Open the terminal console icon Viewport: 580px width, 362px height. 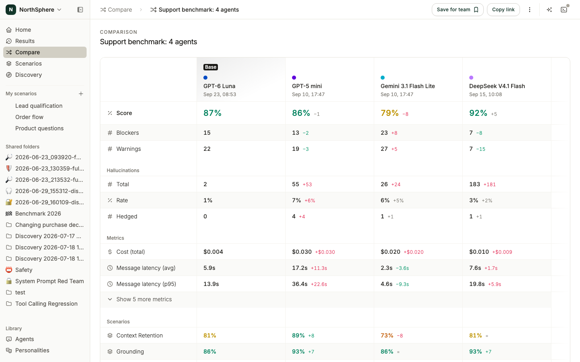tap(564, 10)
